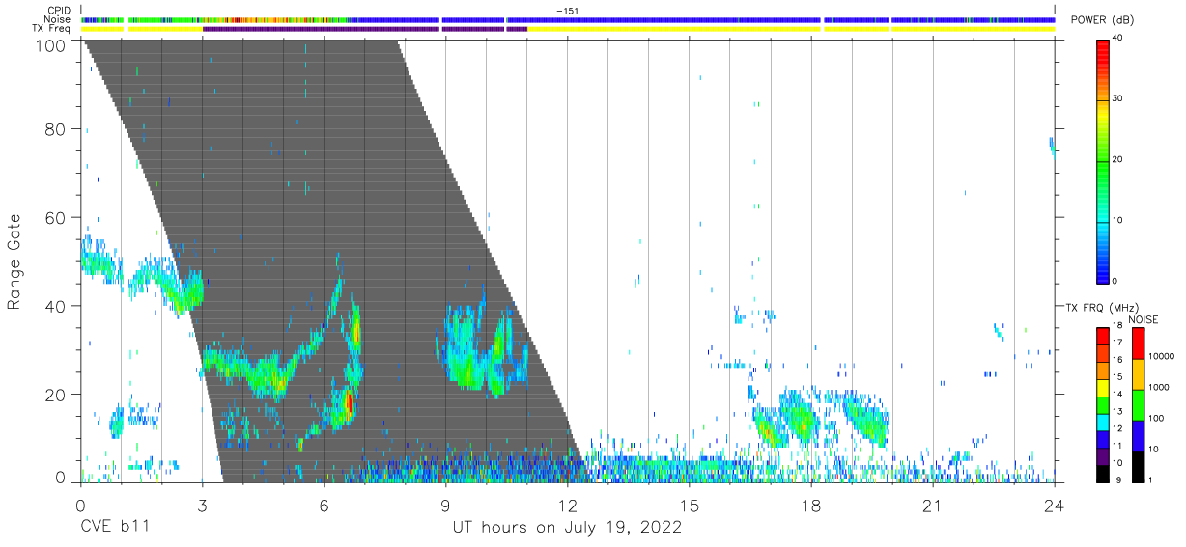This screenshot has height=547, width=1186.
Task: Click the -151 CPID value
Action: (567, 11)
